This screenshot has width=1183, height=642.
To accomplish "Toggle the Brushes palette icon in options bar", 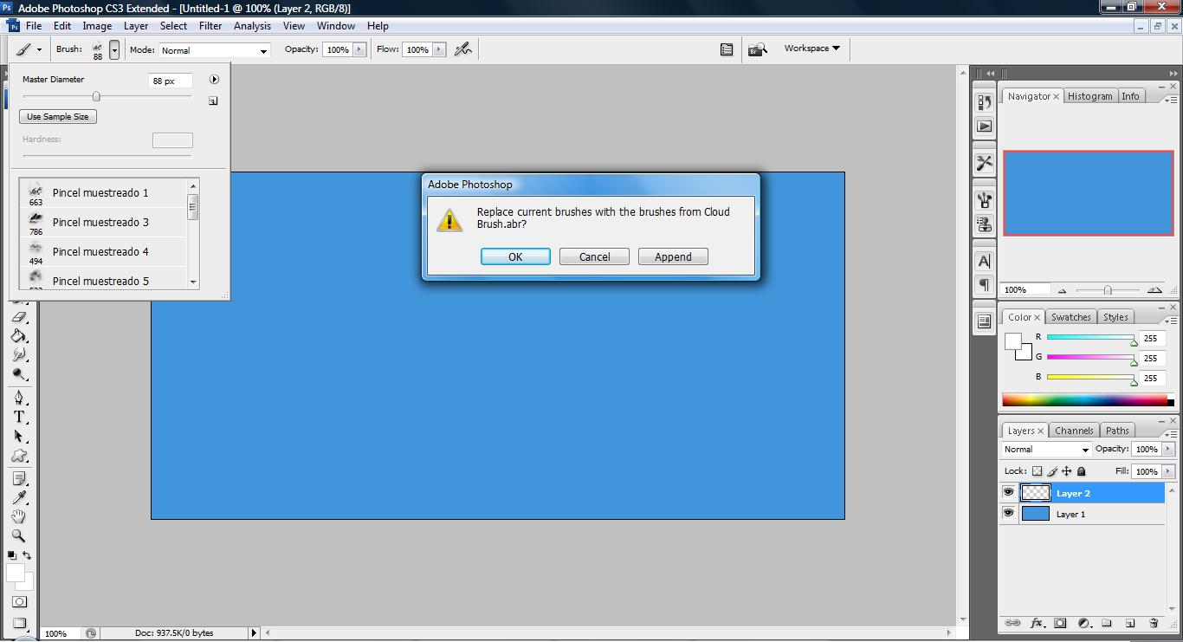I will coord(727,49).
